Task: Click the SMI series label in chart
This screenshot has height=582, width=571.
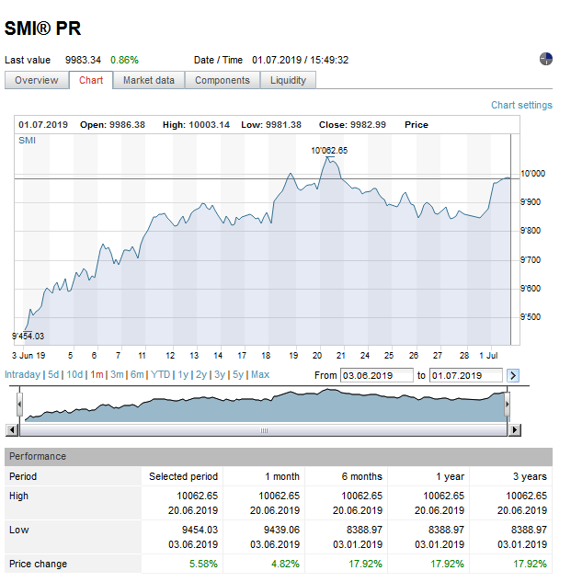Action: pos(27,141)
